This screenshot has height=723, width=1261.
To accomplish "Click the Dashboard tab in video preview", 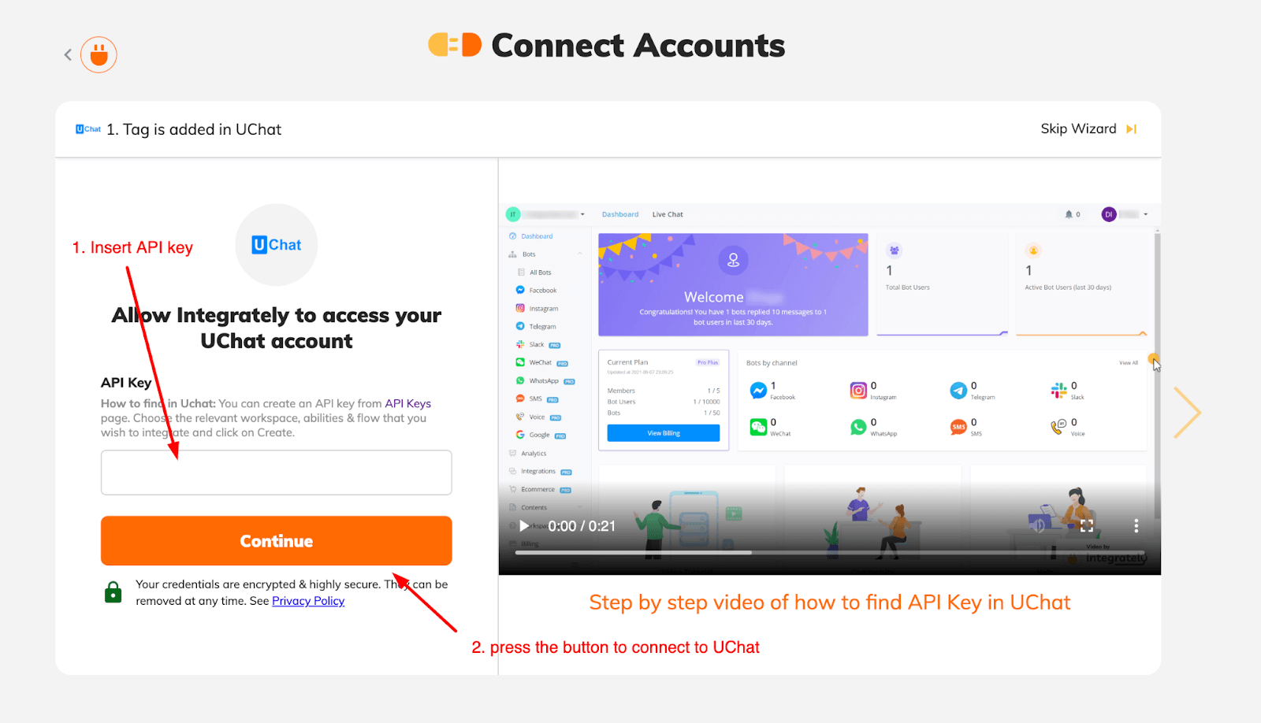I will [x=620, y=214].
